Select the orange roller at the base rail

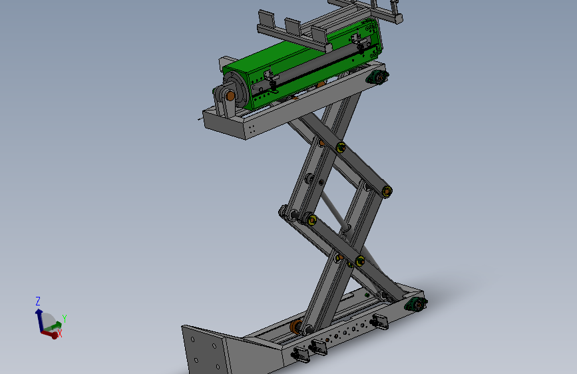point(295,327)
